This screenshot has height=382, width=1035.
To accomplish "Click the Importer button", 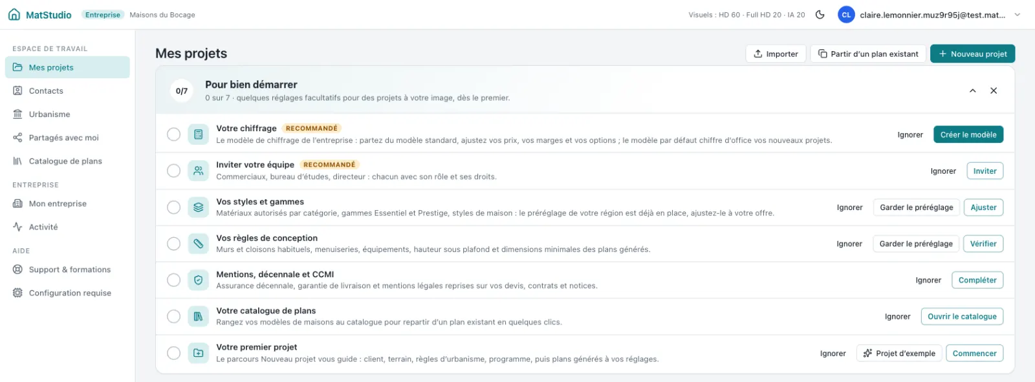I will tap(776, 54).
